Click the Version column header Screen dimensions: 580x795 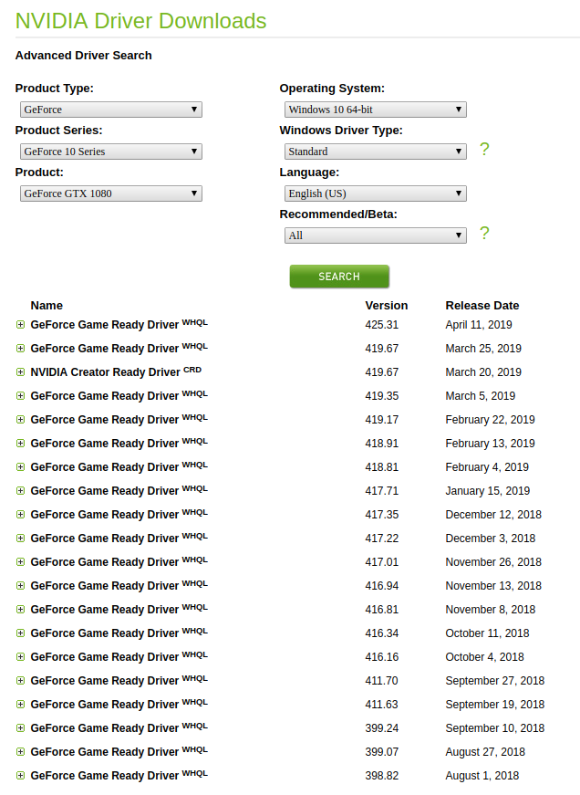[387, 305]
